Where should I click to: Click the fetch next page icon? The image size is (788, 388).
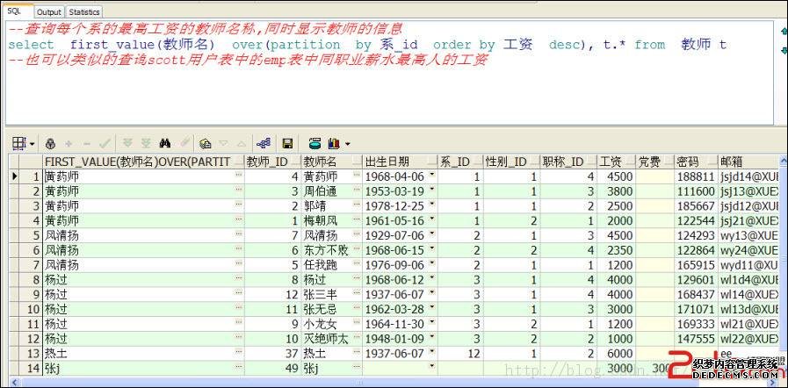point(128,143)
